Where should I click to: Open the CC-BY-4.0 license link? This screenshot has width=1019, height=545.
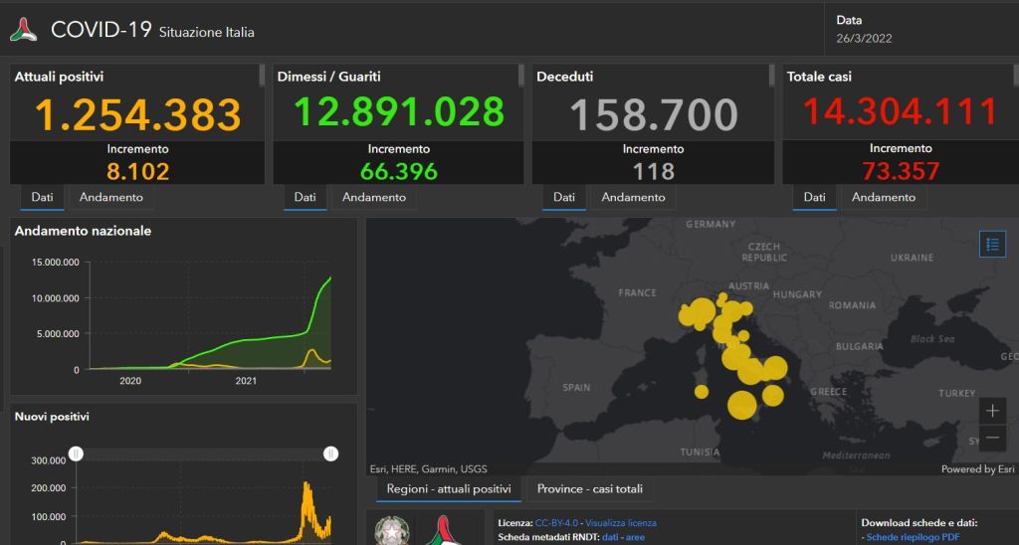point(556,522)
